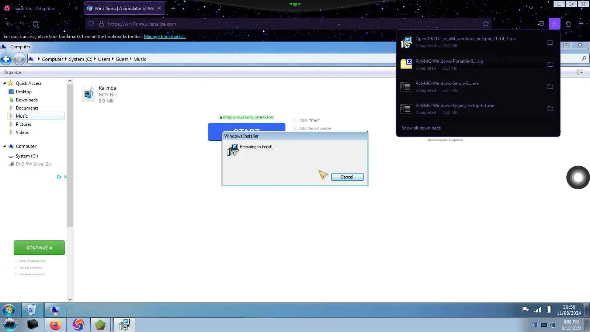
Task: Select DVD RW Drive (Z:) in sidebar
Action: point(33,164)
